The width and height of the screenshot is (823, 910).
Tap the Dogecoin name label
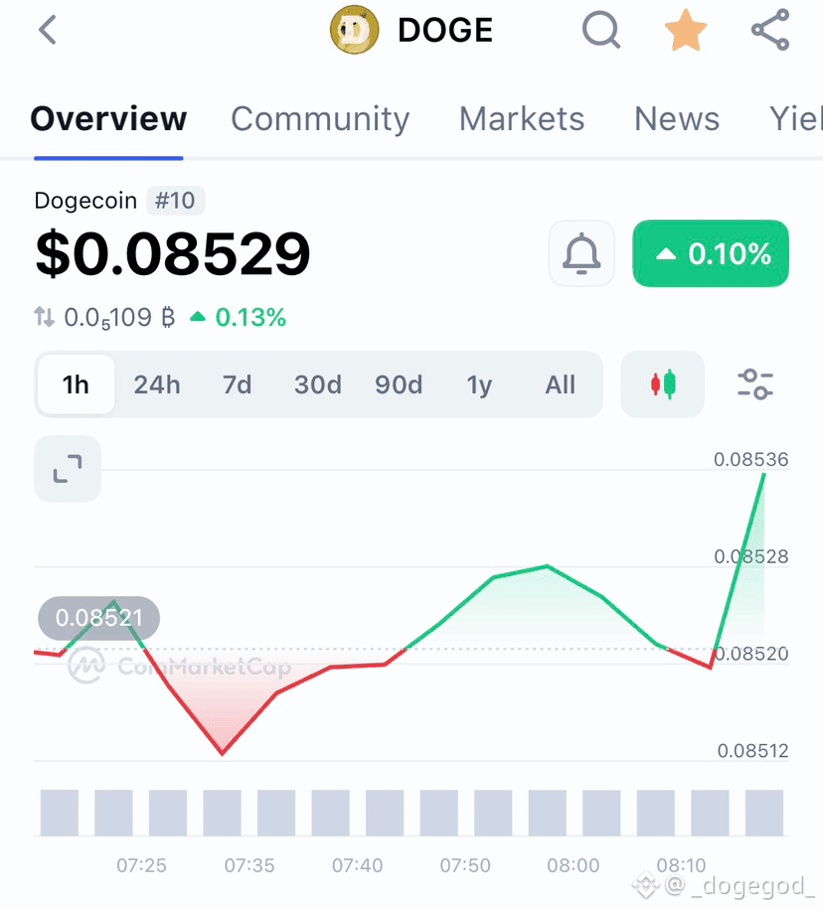pos(85,201)
